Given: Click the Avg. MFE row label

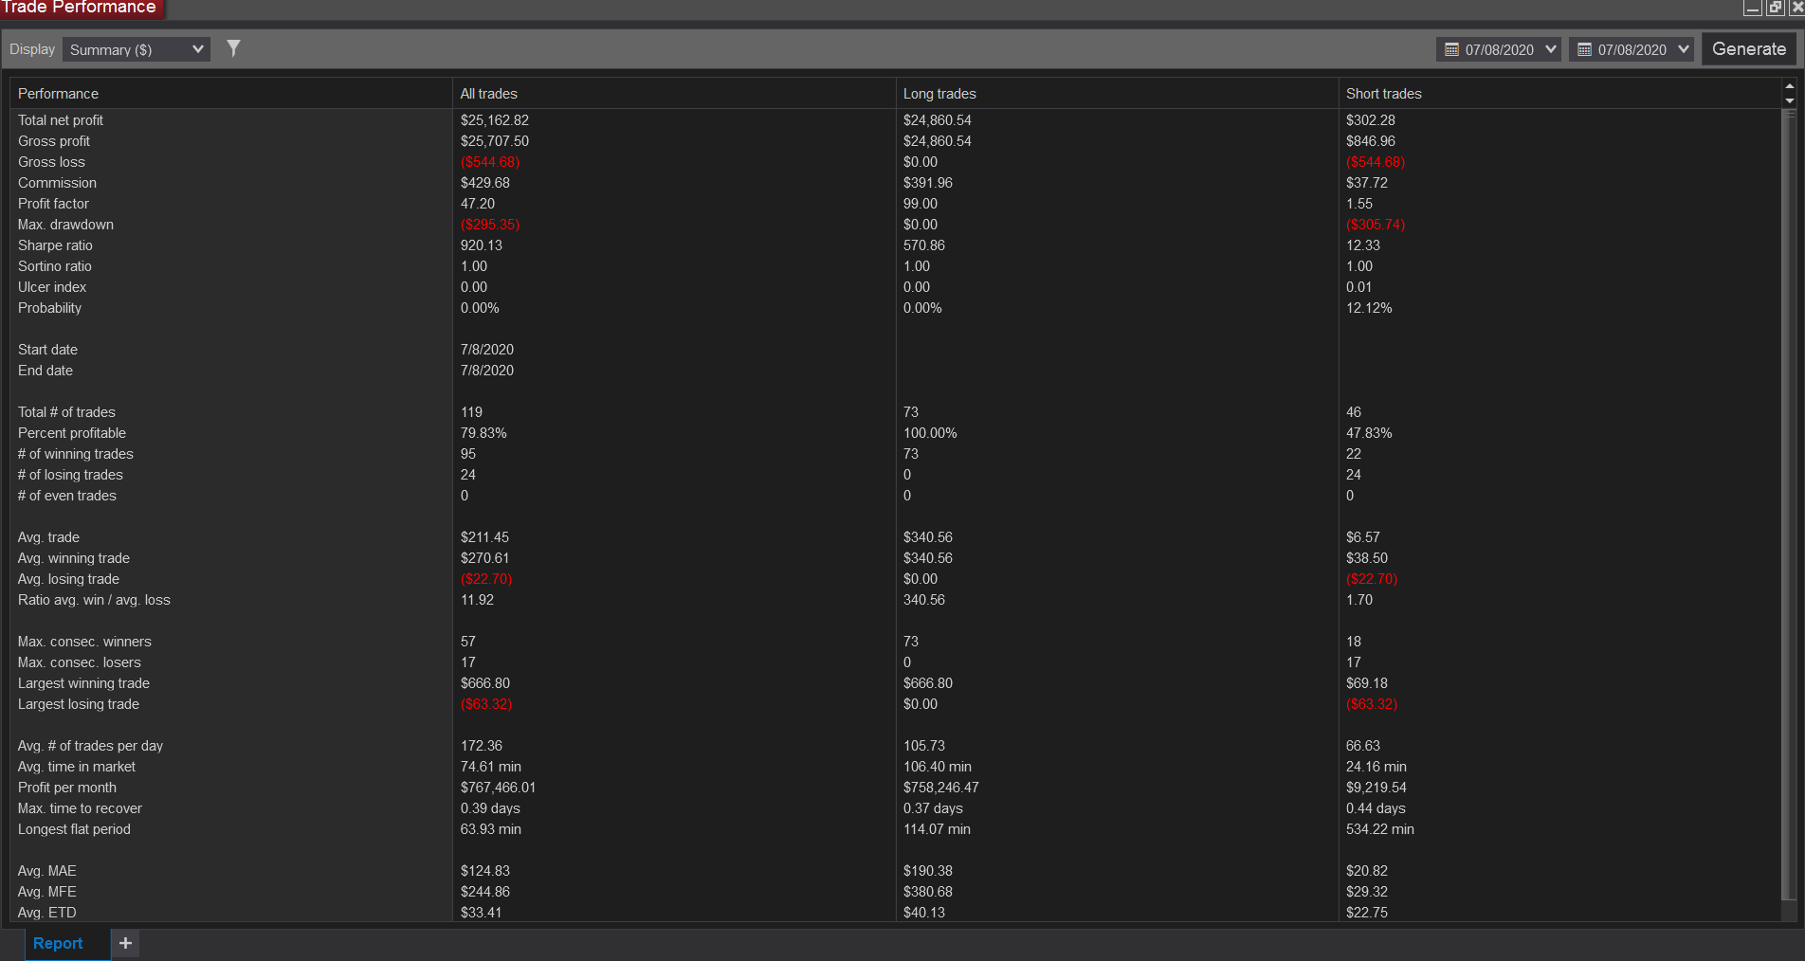Looking at the screenshot, I should pyautogui.click(x=47, y=892).
